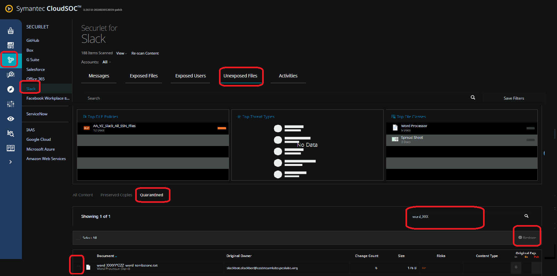Click the Re-scan Content link
Viewport: 557px width, 276px height.
[x=145, y=53]
